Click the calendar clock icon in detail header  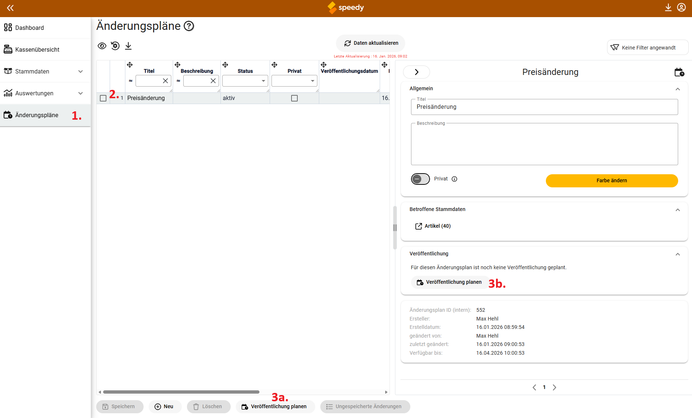click(x=679, y=72)
